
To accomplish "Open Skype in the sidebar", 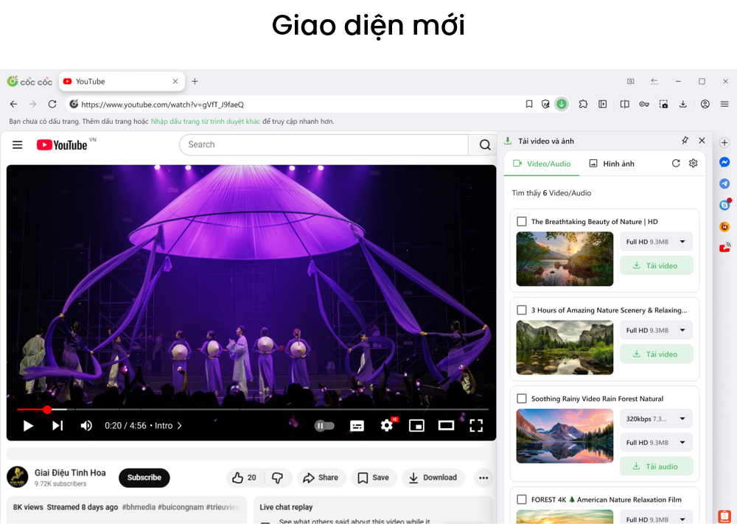I will 724,205.
